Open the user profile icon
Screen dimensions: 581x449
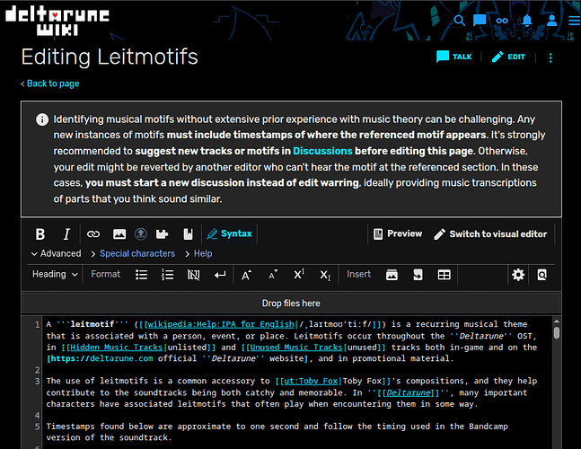[551, 21]
